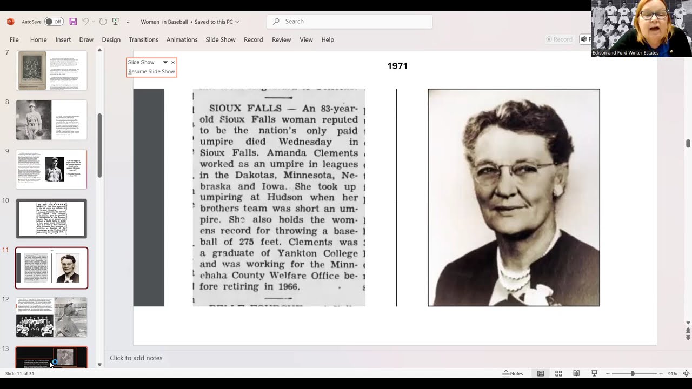Open the Slide Show tab
The width and height of the screenshot is (692, 389).
[221, 39]
